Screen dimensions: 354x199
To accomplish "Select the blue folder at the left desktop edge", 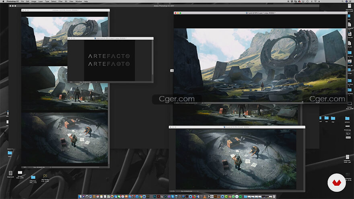I will click(x=10, y=154).
